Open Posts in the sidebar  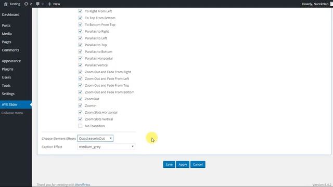(x=6, y=25)
